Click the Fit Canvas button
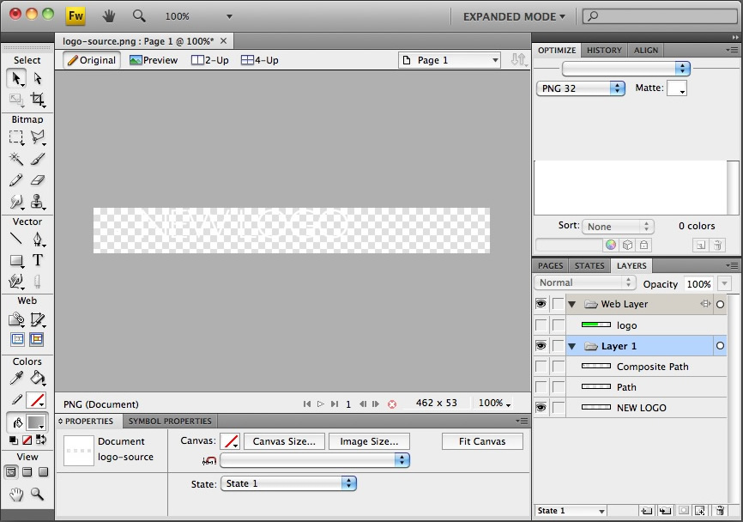 point(482,441)
